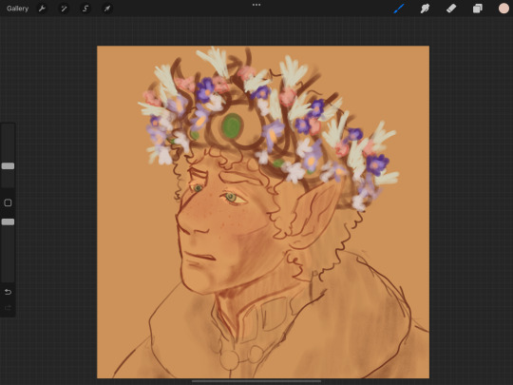The width and height of the screenshot is (513, 385).
Task: Open the Layers panel
Action: [477, 9]
